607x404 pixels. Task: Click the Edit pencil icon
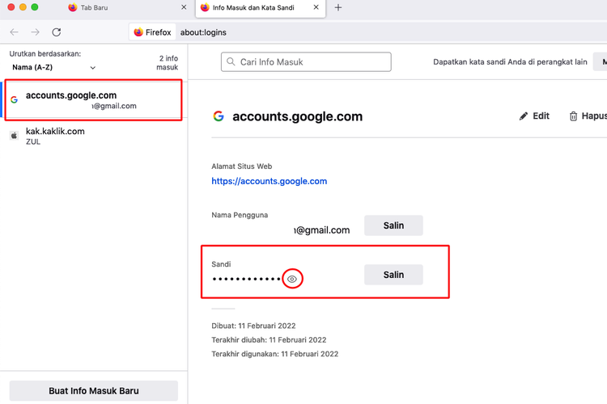(524, 116)
